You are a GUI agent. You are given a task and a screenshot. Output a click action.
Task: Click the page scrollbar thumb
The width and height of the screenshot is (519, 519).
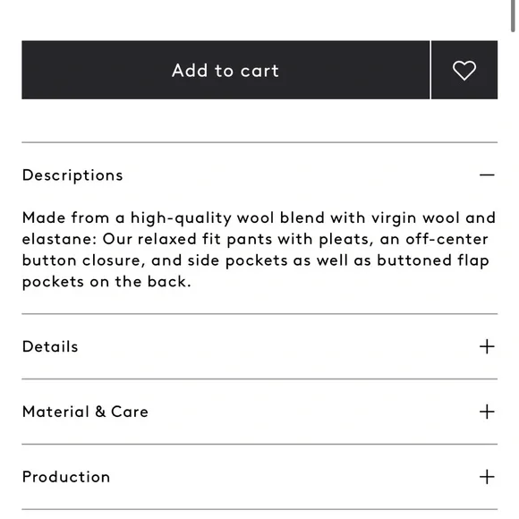tap(513, 16)
